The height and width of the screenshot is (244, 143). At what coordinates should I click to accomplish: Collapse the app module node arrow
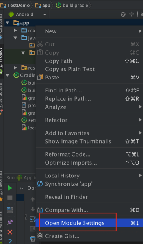click(7, 23)
